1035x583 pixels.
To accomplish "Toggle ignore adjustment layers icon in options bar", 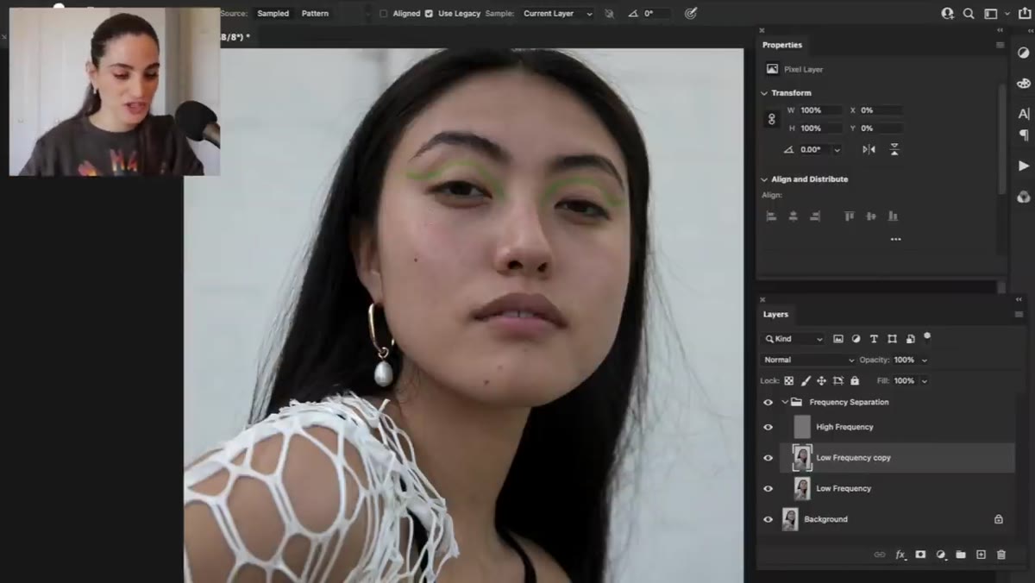I will [x=610, y=14].
